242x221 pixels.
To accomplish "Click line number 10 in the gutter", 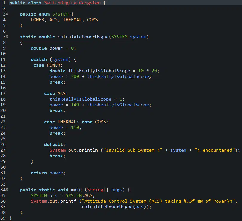I will [3, 54].
